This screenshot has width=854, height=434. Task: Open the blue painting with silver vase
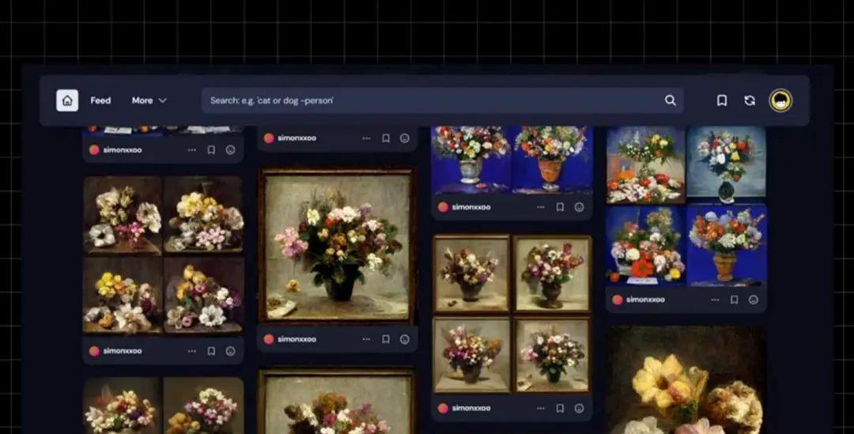[x=471, y=160]
